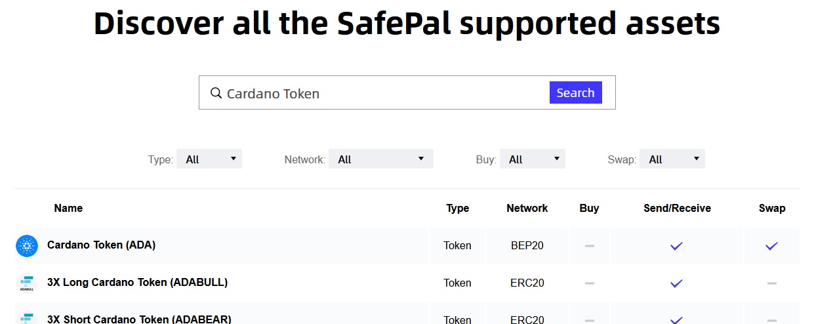Click Swap checkmark for Cardano Token (ADA)
The width and height of the screenshot is (814, 324).
pos(771,246)
